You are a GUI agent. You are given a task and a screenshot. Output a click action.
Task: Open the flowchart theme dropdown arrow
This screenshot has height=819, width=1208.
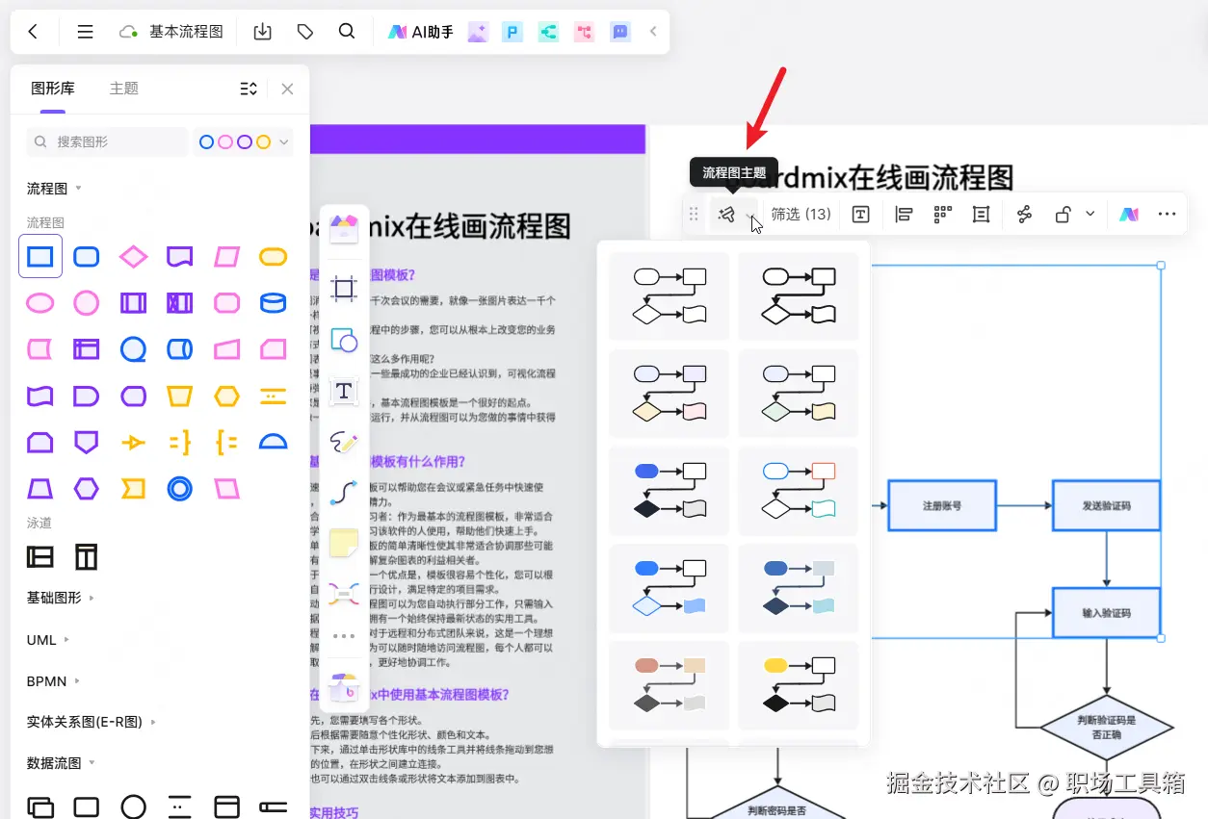pos(750,215)
